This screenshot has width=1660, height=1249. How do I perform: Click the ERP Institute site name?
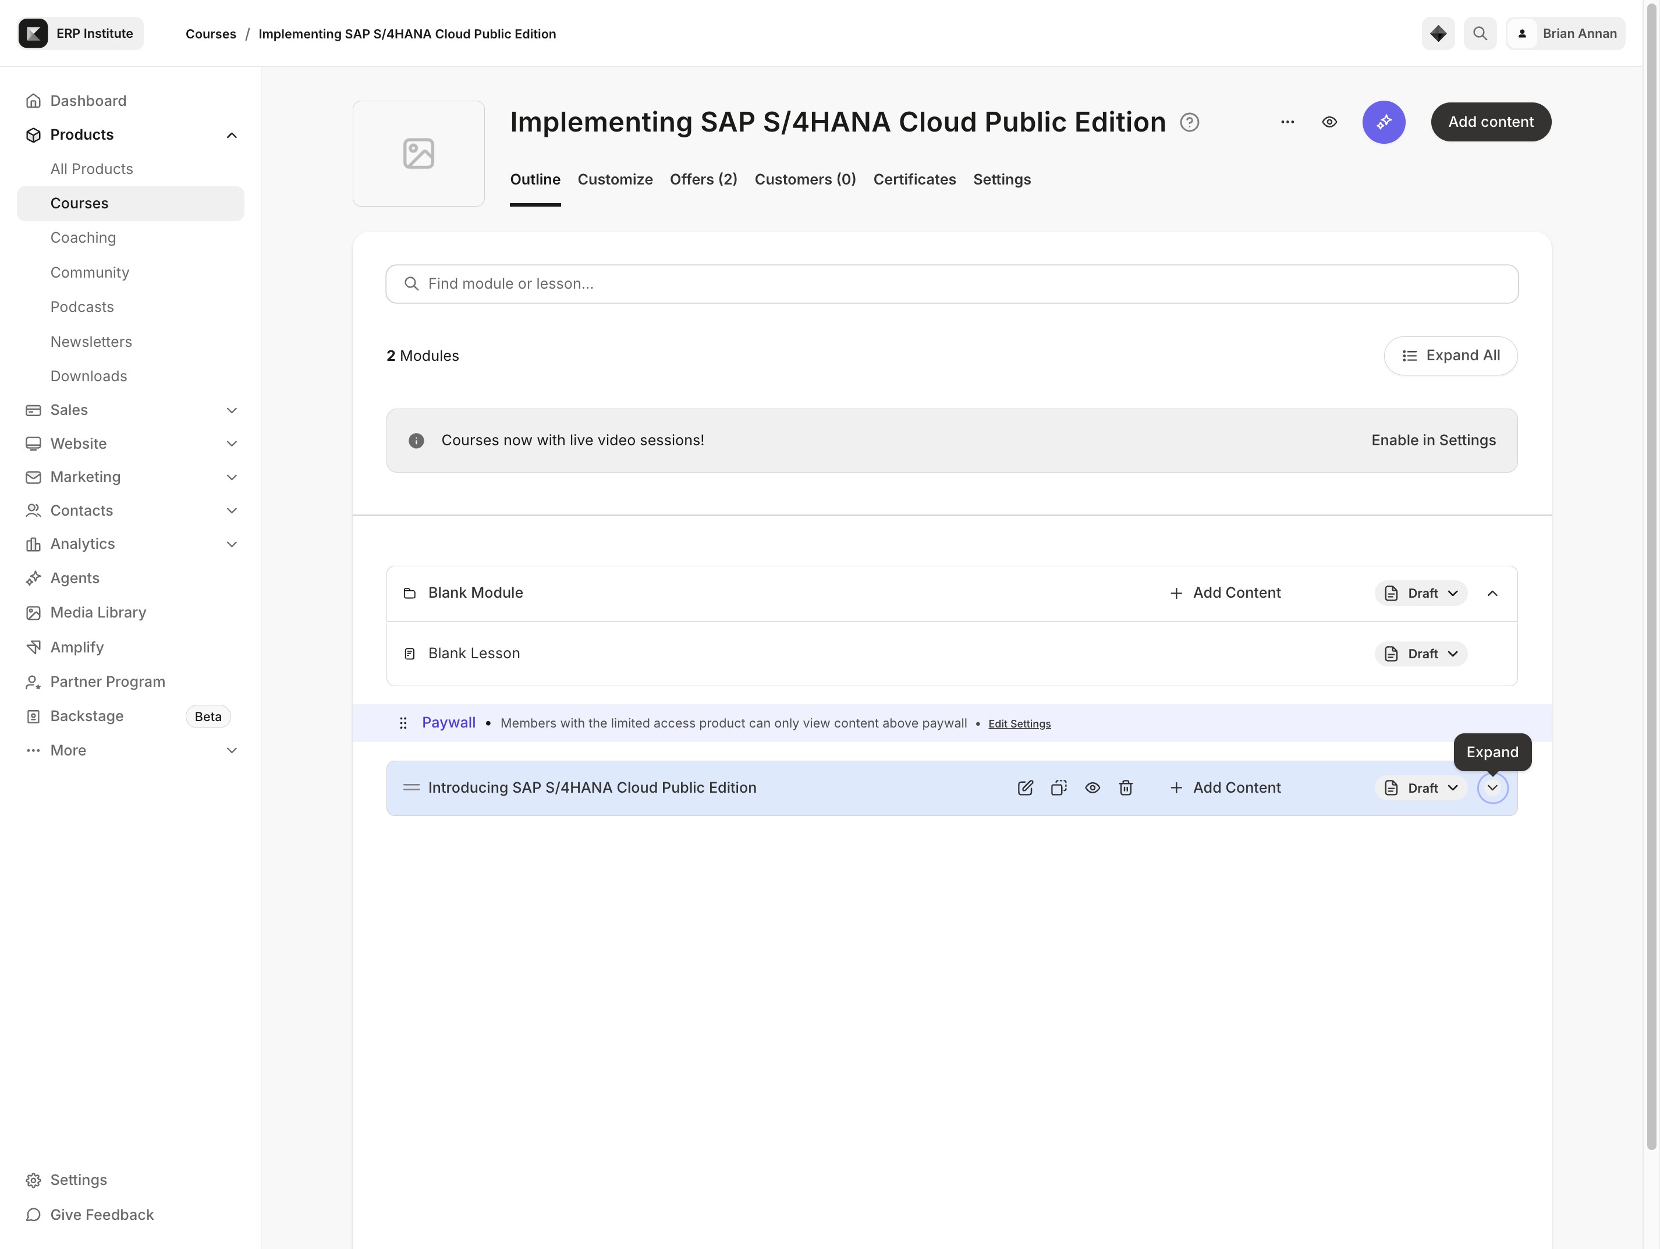[x=94, y=34]
